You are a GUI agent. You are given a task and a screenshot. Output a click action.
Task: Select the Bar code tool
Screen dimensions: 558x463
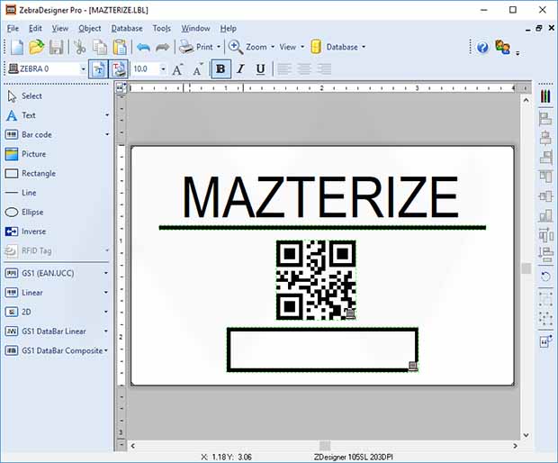point(37,134)
